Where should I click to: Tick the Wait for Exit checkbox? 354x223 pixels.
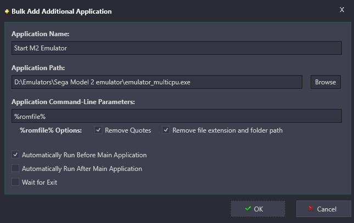15,182
